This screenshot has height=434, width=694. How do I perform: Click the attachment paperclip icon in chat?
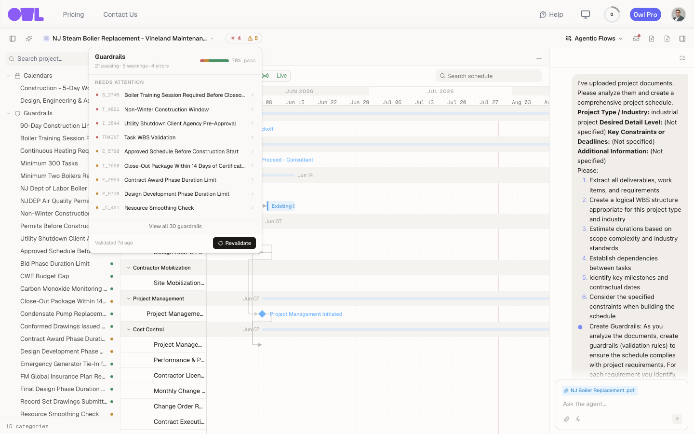567,419
